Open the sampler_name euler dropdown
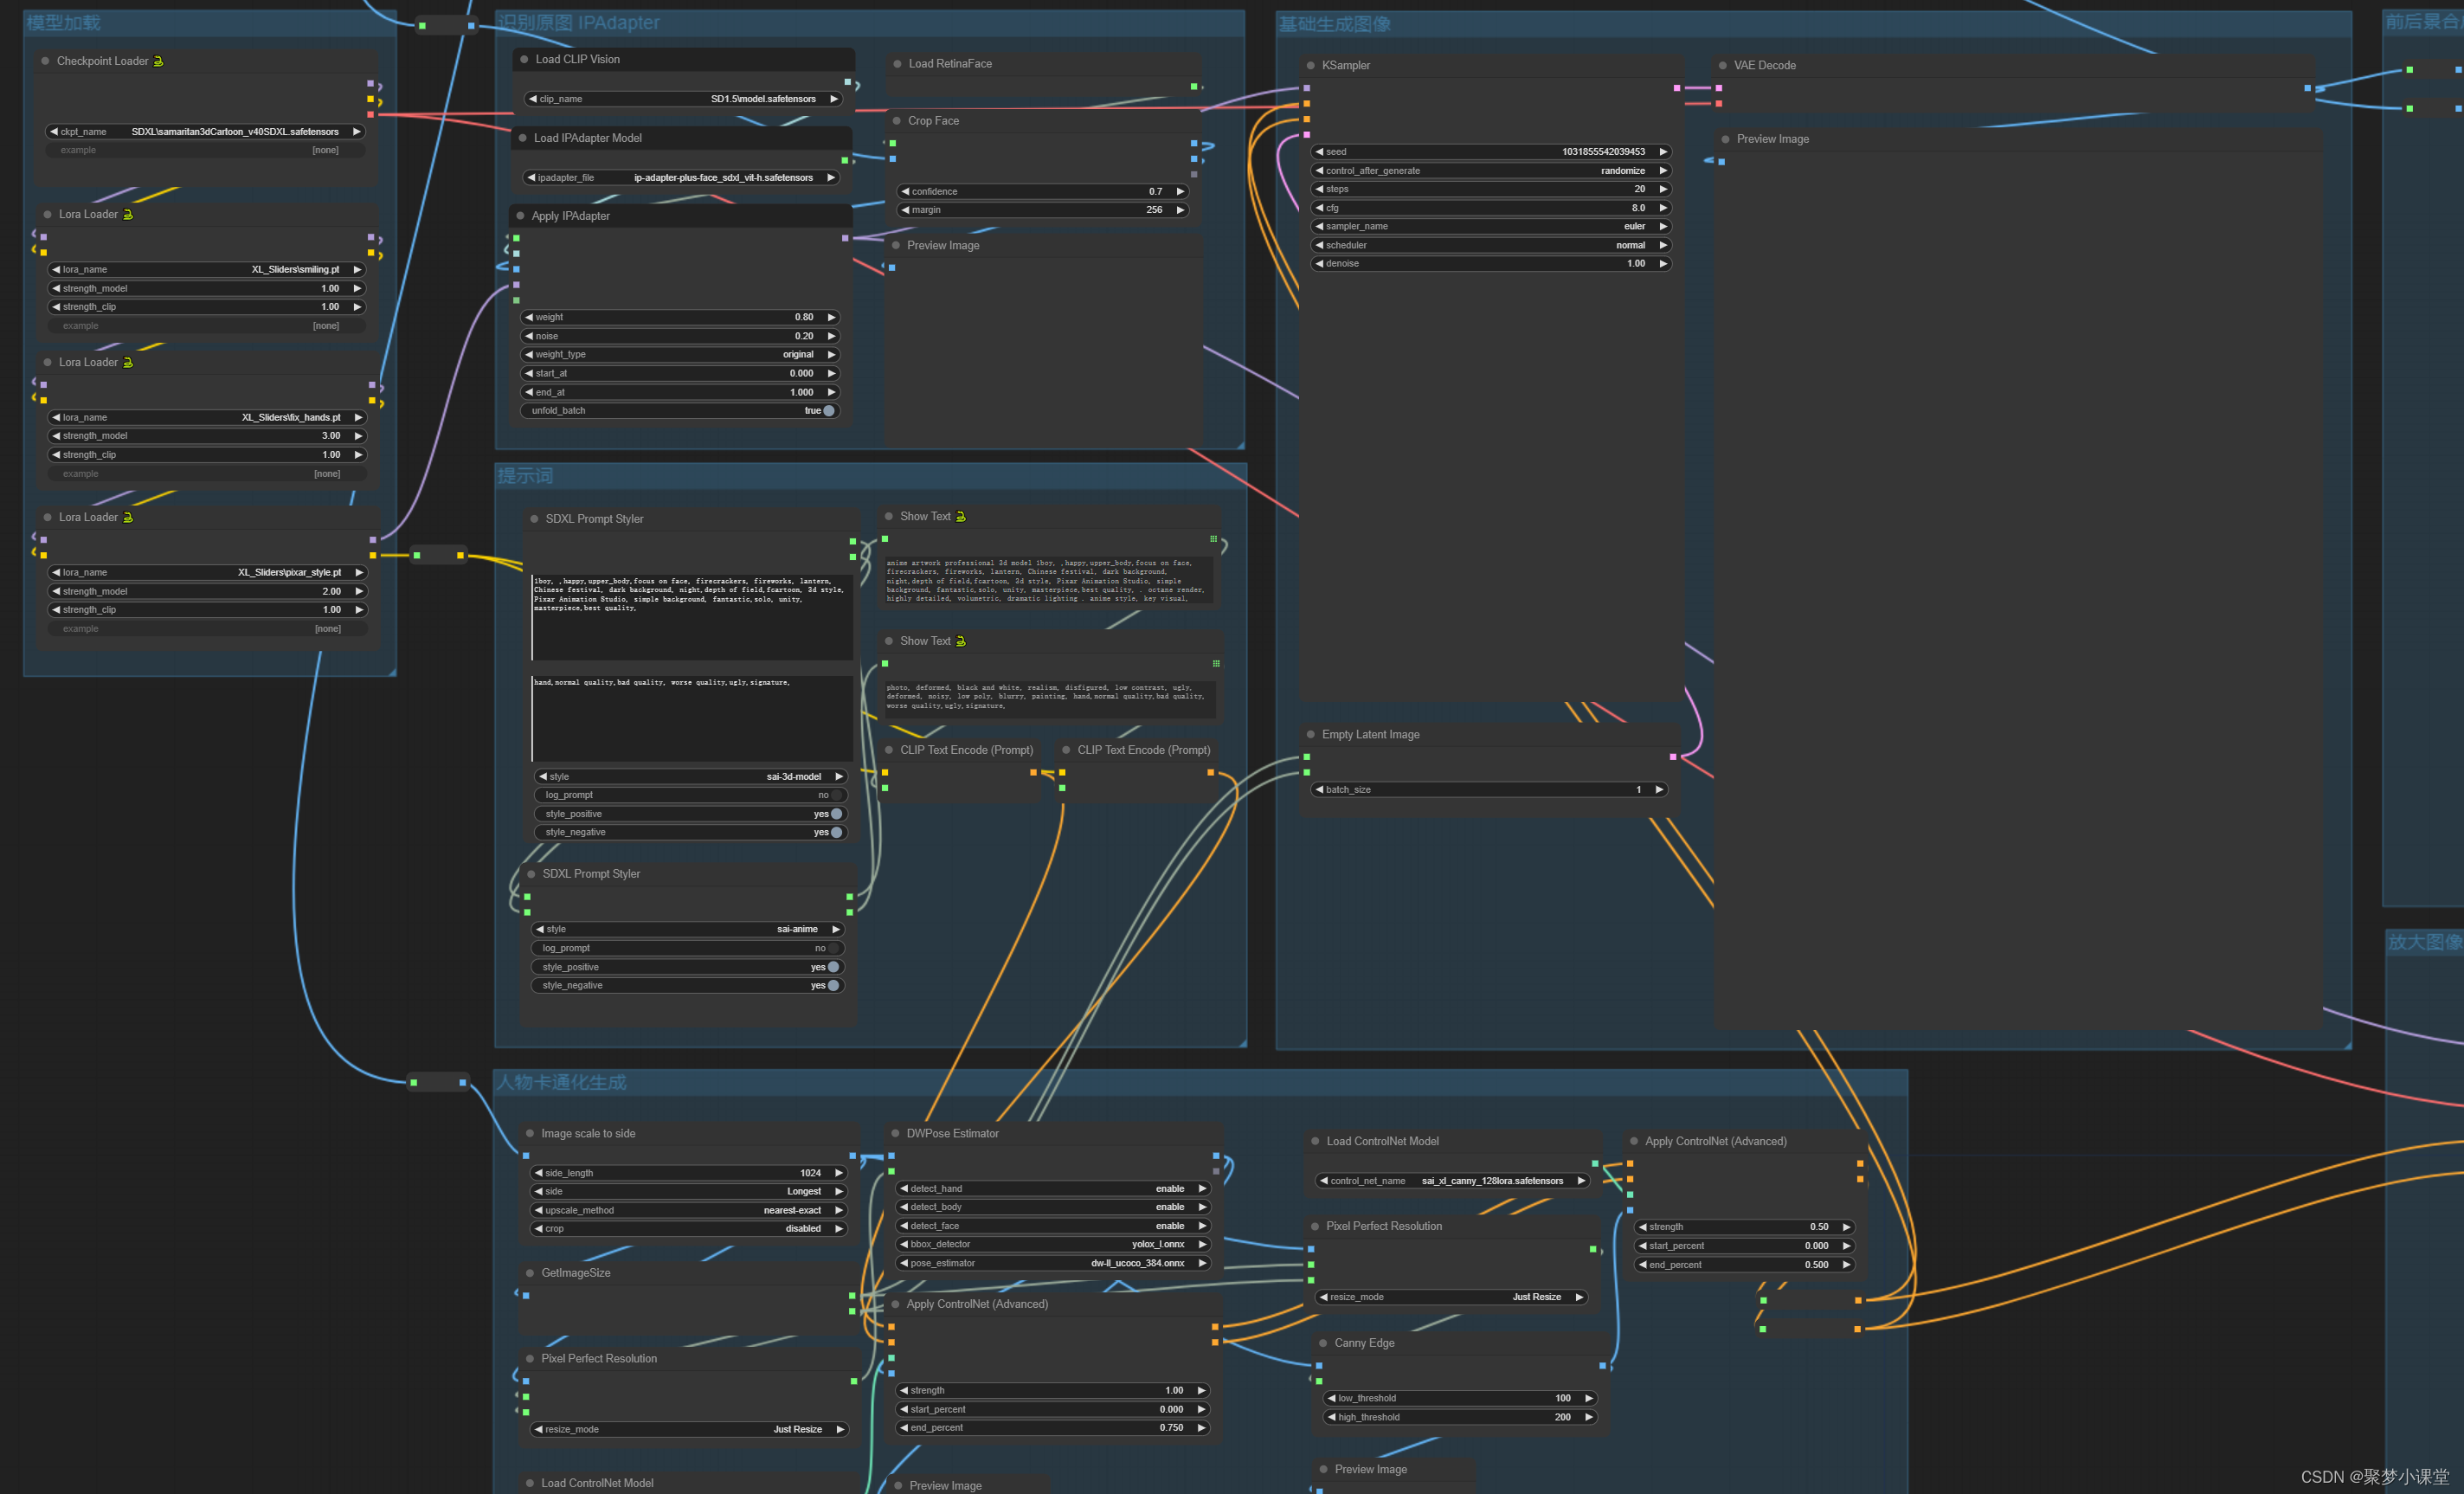2464x1494 pixels. click(x=1490, y=227)
